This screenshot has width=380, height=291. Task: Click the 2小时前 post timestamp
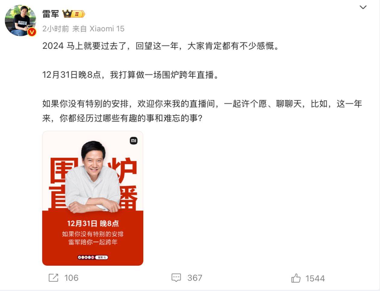56,29
